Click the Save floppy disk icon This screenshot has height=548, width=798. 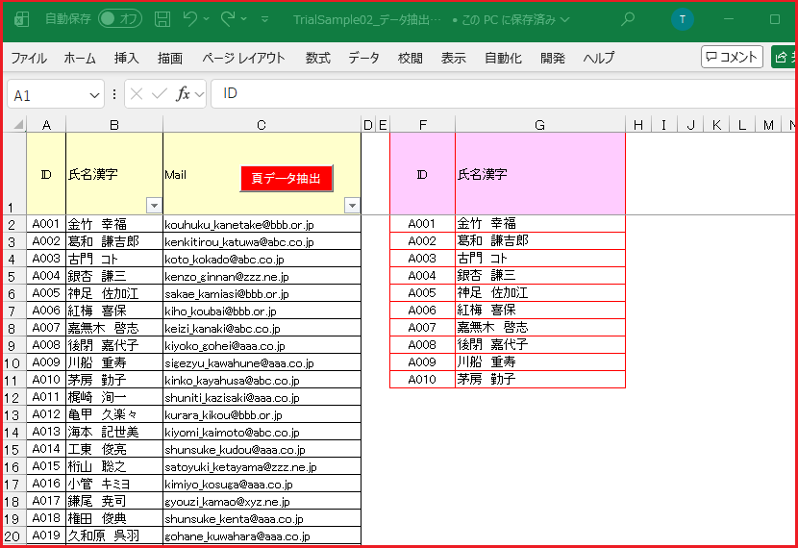point(162,19)
